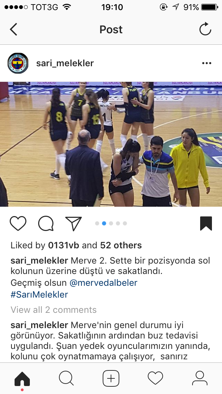222x394 pixels.
Task: Go to Home tab in bottom bar
Action: [x=22, y=379]
